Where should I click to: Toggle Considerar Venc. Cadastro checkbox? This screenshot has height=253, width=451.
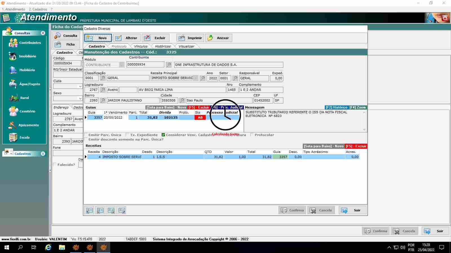pyautogui.click(x=163, y=135)
